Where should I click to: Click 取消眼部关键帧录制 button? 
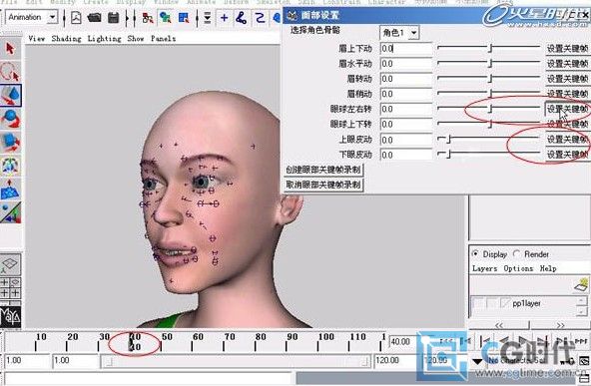(x=323, y=185)
